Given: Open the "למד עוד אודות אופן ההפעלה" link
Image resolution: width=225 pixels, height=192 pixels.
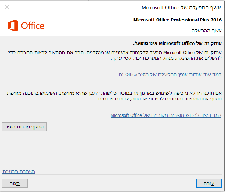Looking at the screenshot, I should point(170,74).
